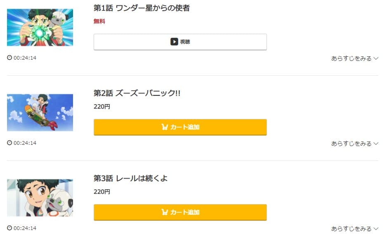The image size is (387, 237).
Task: Open the episode 2 skateboard thumbnail
Action: (x=40, y=112)
